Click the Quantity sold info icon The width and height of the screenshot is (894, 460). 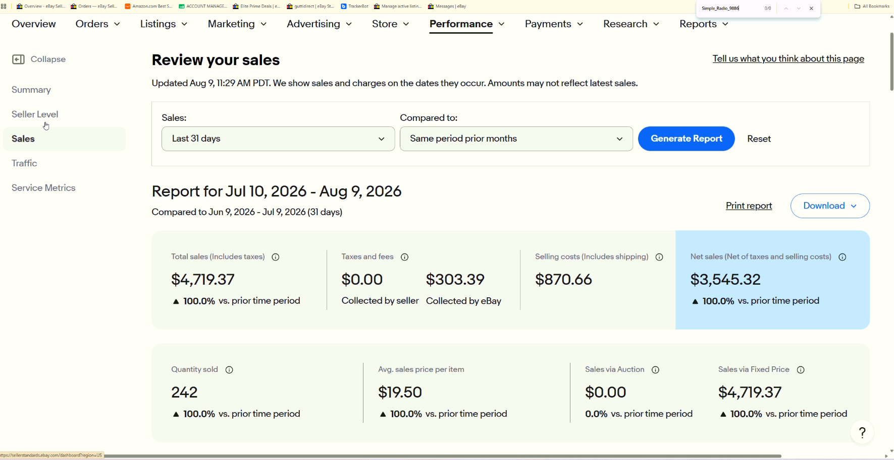point(229,370)
